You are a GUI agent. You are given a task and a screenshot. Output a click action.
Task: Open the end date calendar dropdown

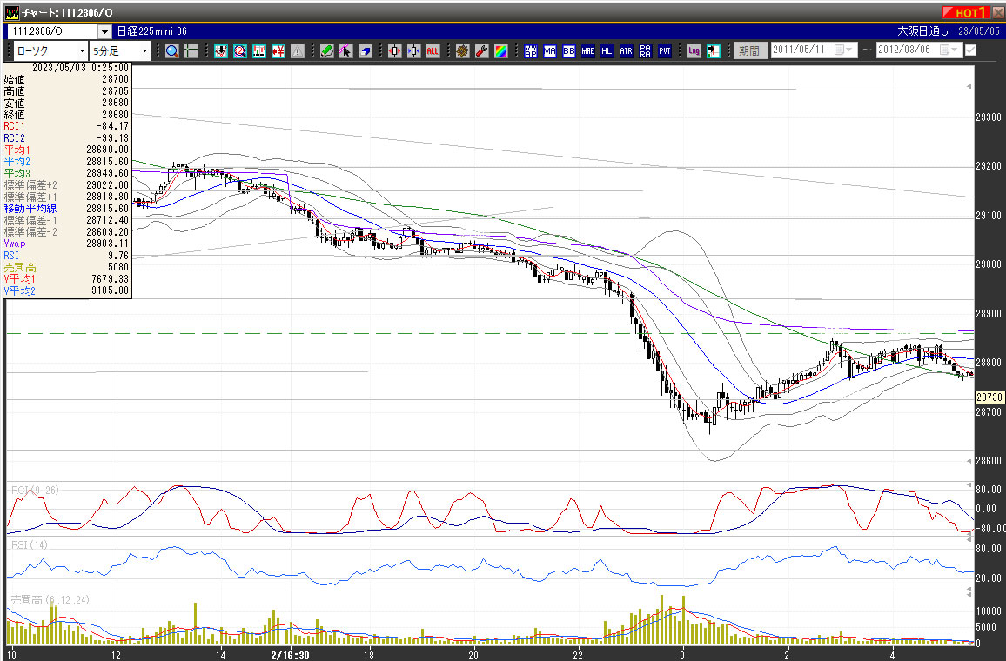pos(949,50)
